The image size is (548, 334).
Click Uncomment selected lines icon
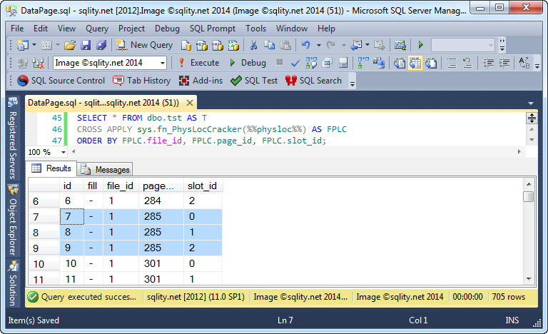467,64
